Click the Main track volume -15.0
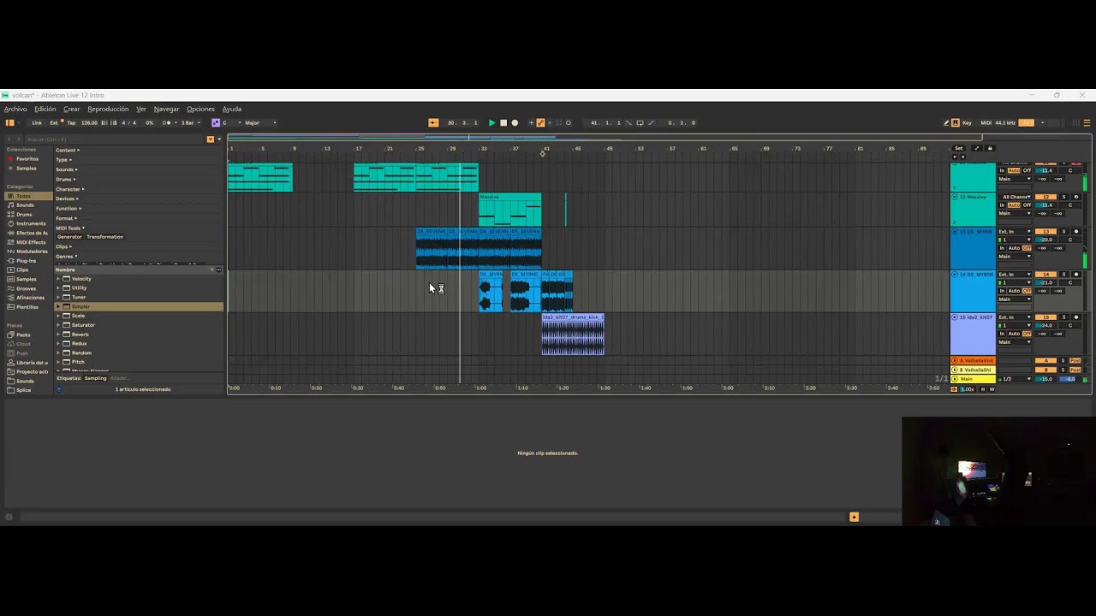The height and width of the screenshot is (616, 1096). [x=1045, y=379]
